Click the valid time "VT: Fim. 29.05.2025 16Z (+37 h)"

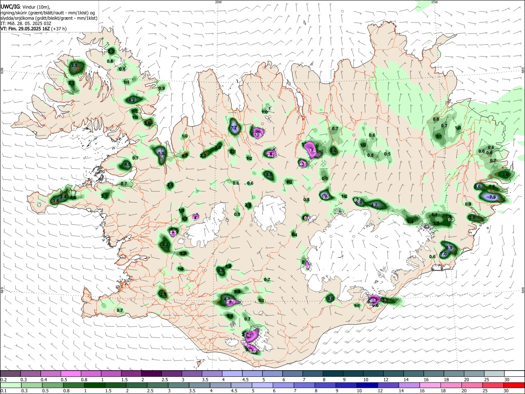coord(33,29)
